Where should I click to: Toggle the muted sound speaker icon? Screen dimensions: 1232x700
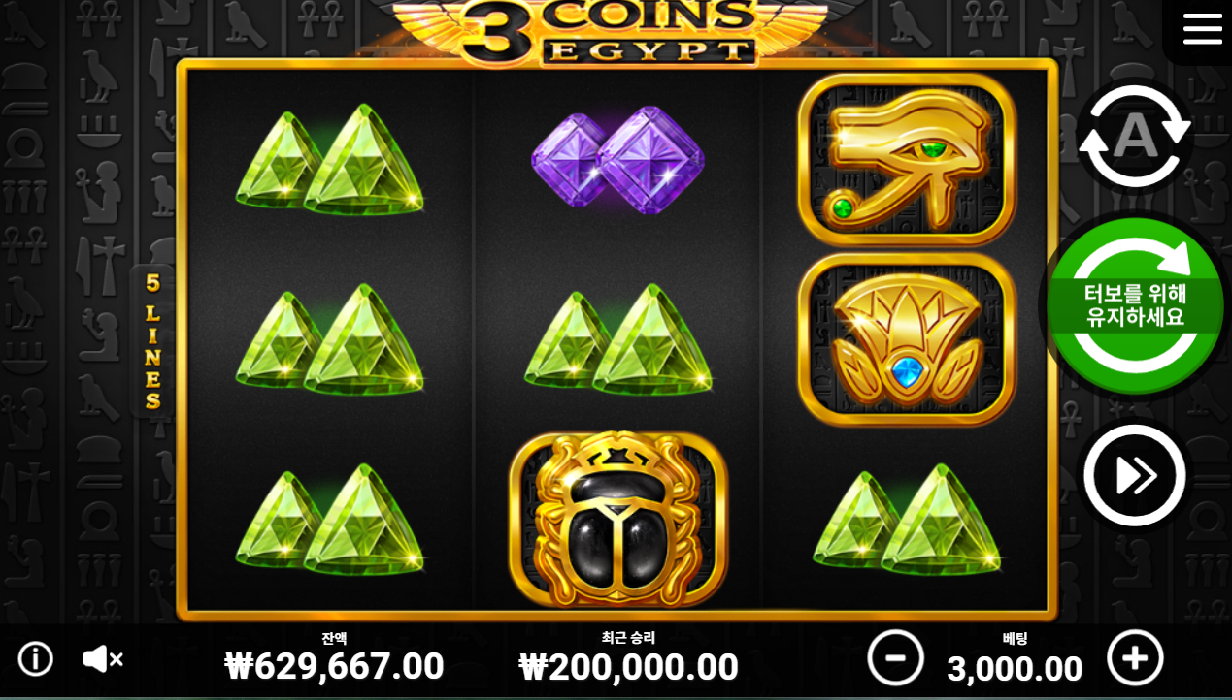tap(102, 659)
